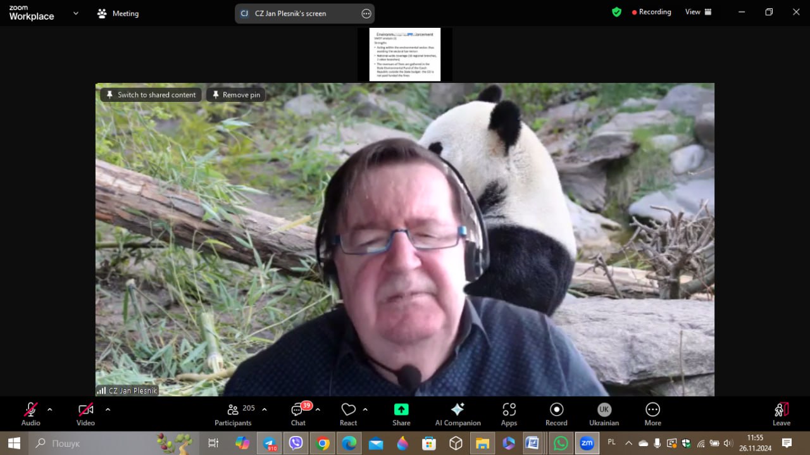This screenshot has height=455, width=810.
Task: Click the shared screen slide thumbnail
Action: click(x=405, y=54)
